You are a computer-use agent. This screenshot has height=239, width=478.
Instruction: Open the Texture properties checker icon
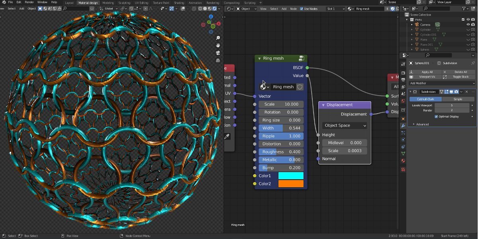pos(403,169)
